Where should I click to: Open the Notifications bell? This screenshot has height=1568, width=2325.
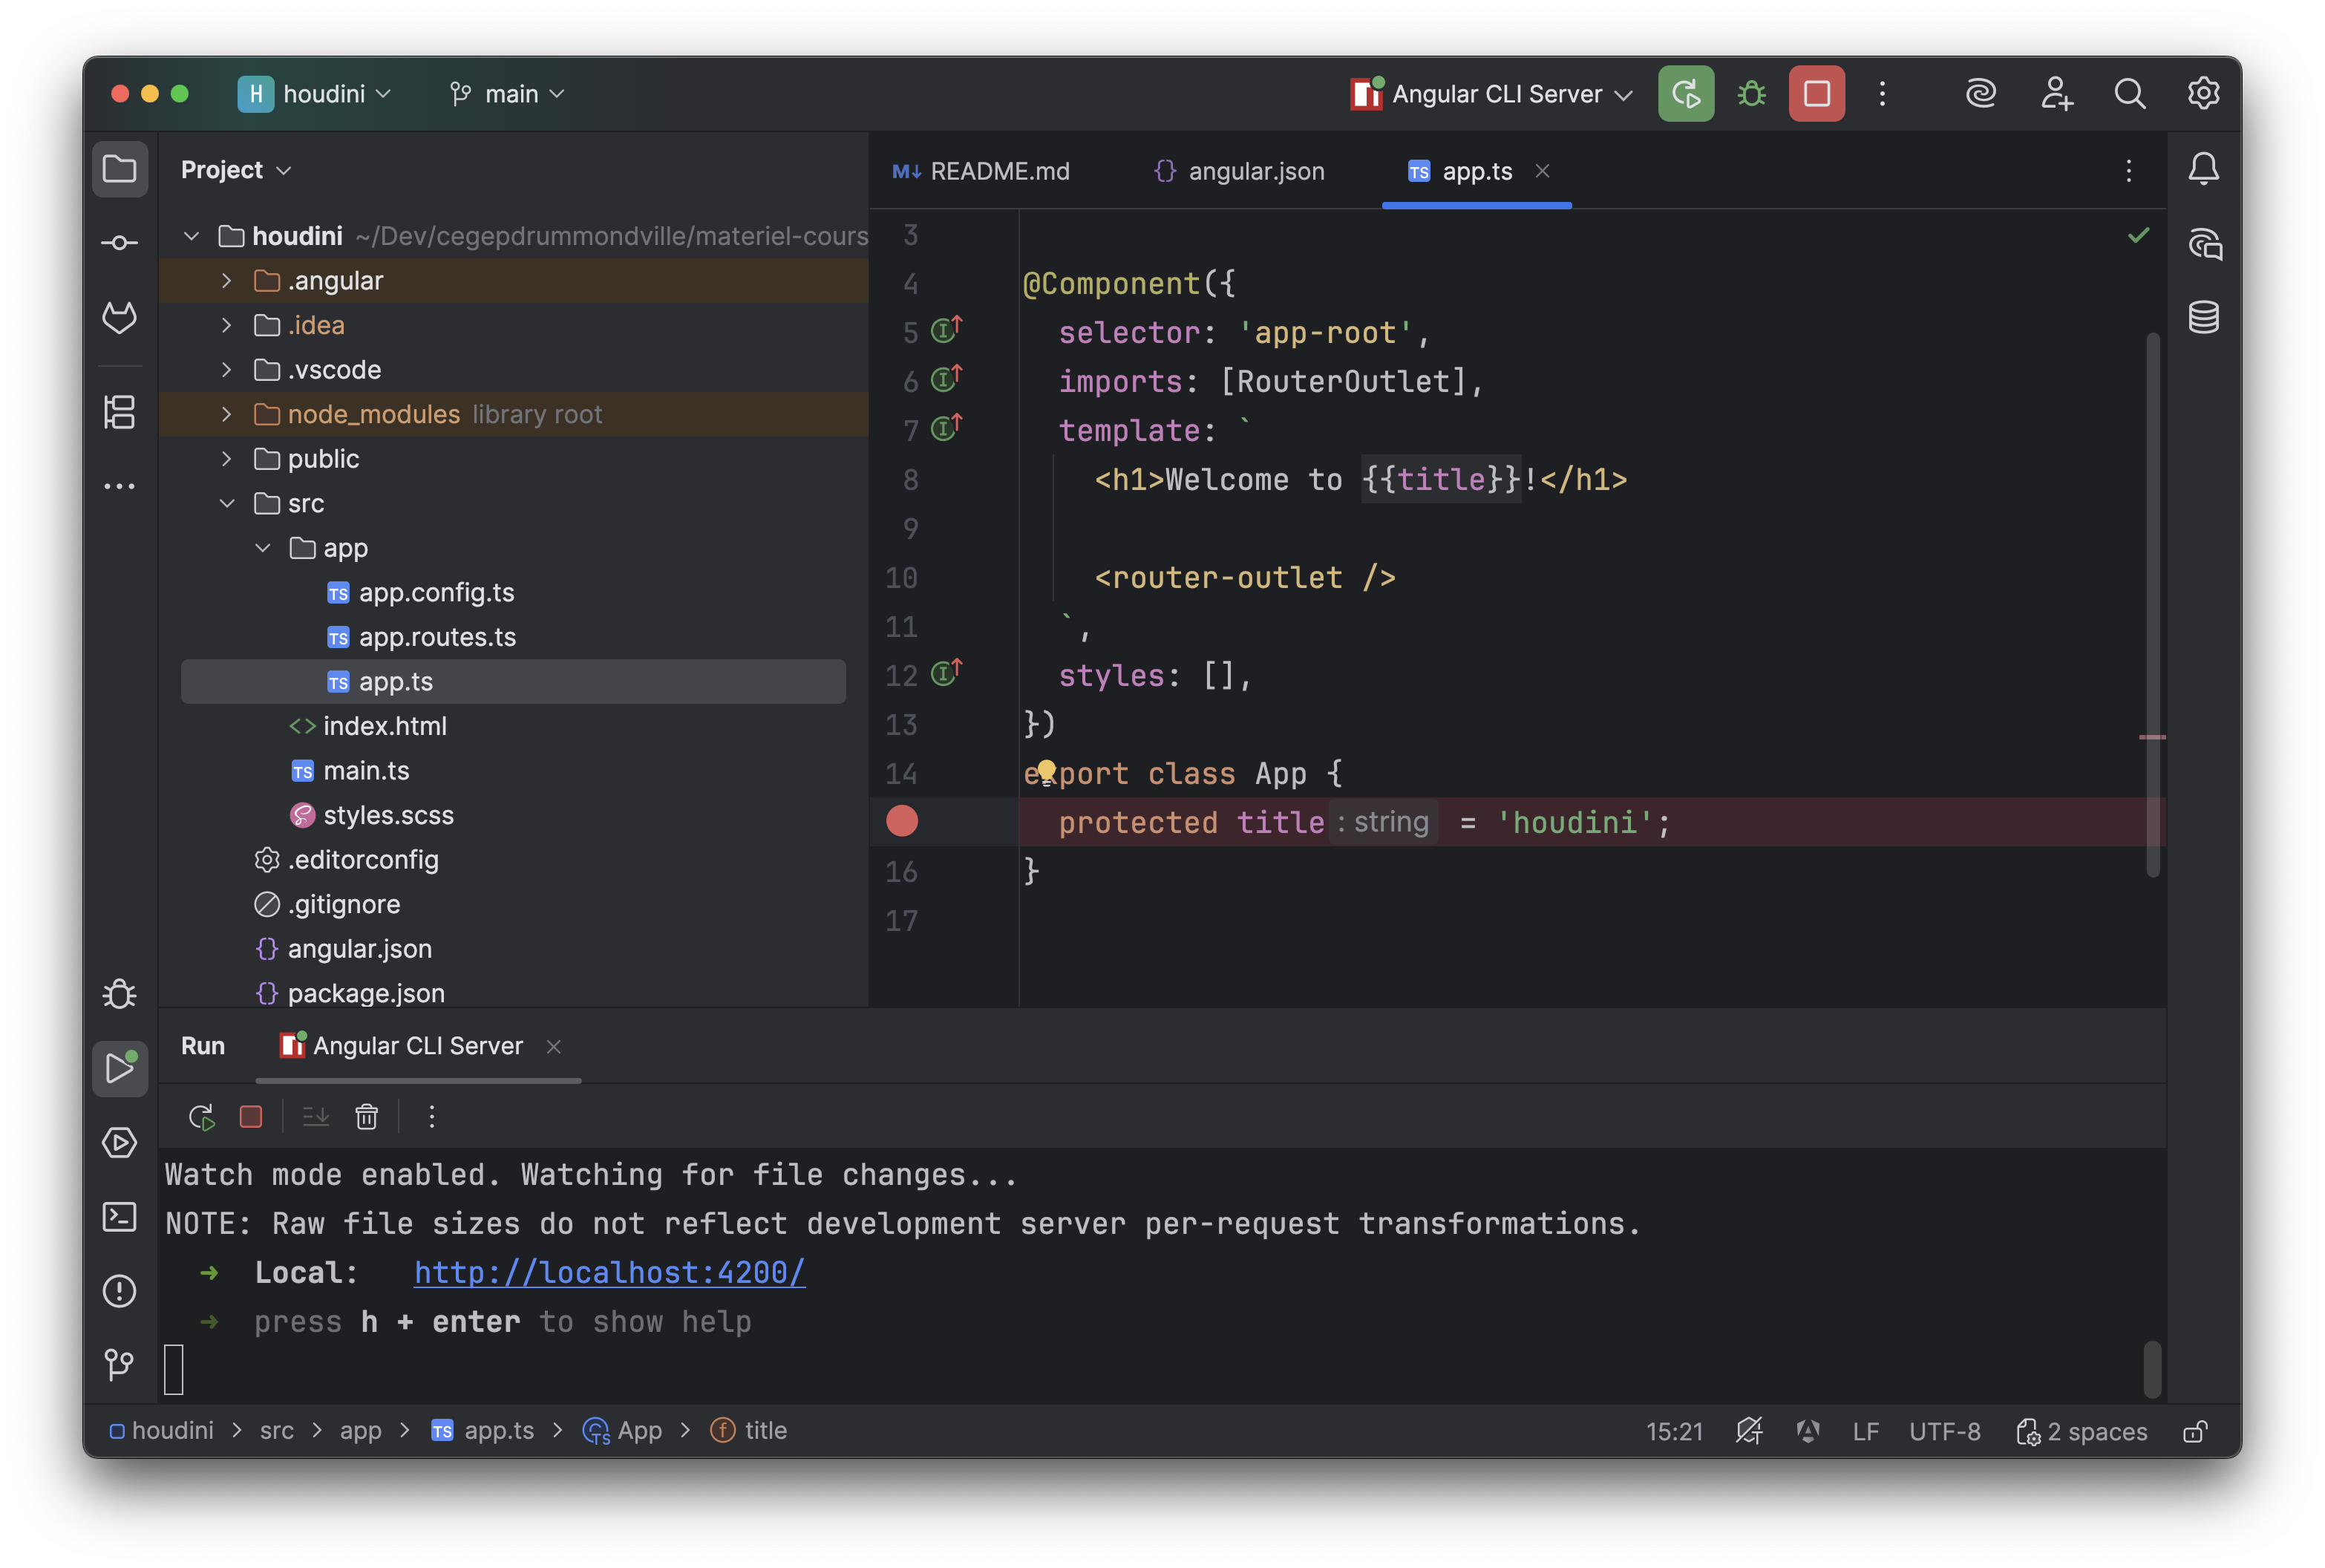tap(2204, 169)
